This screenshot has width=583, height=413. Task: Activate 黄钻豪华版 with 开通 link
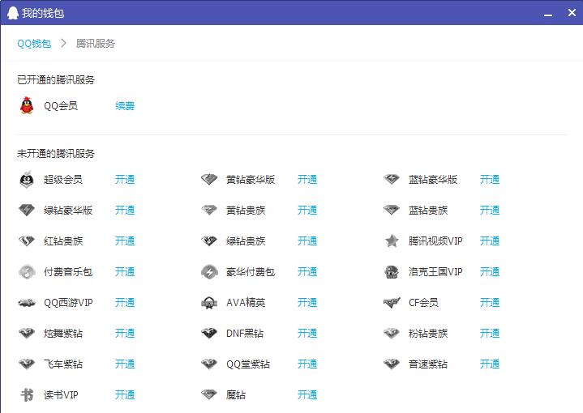coord(307,180)
